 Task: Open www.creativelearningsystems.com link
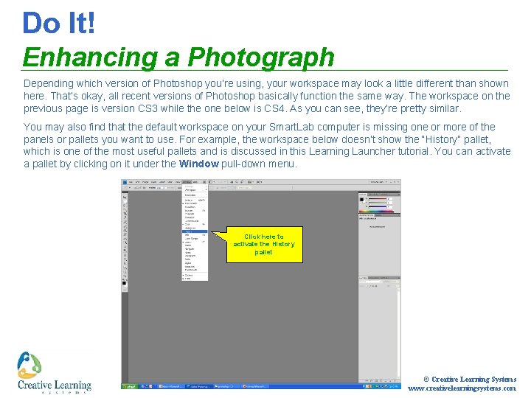pos(462,388)
